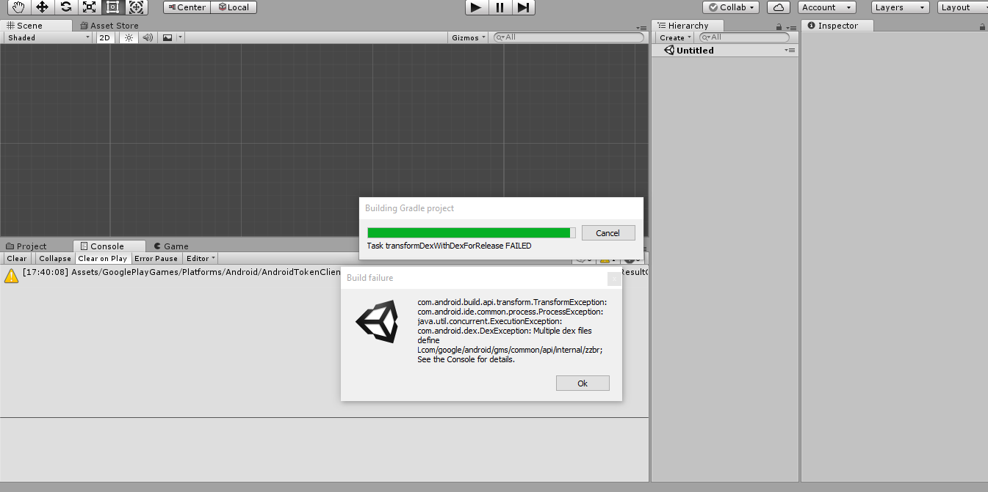988x492 pixels.
Task: Click the Step forward button
Action: (523, 7)
